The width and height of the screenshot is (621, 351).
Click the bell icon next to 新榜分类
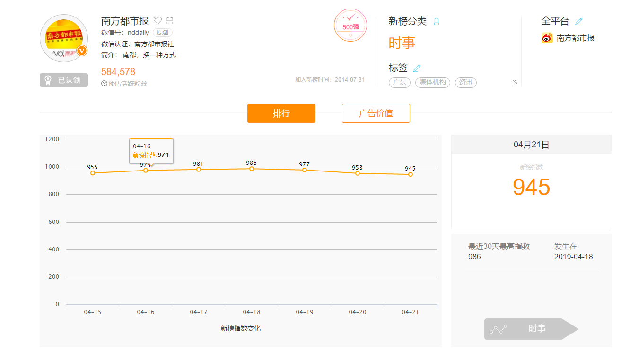(x=437, y=21)
